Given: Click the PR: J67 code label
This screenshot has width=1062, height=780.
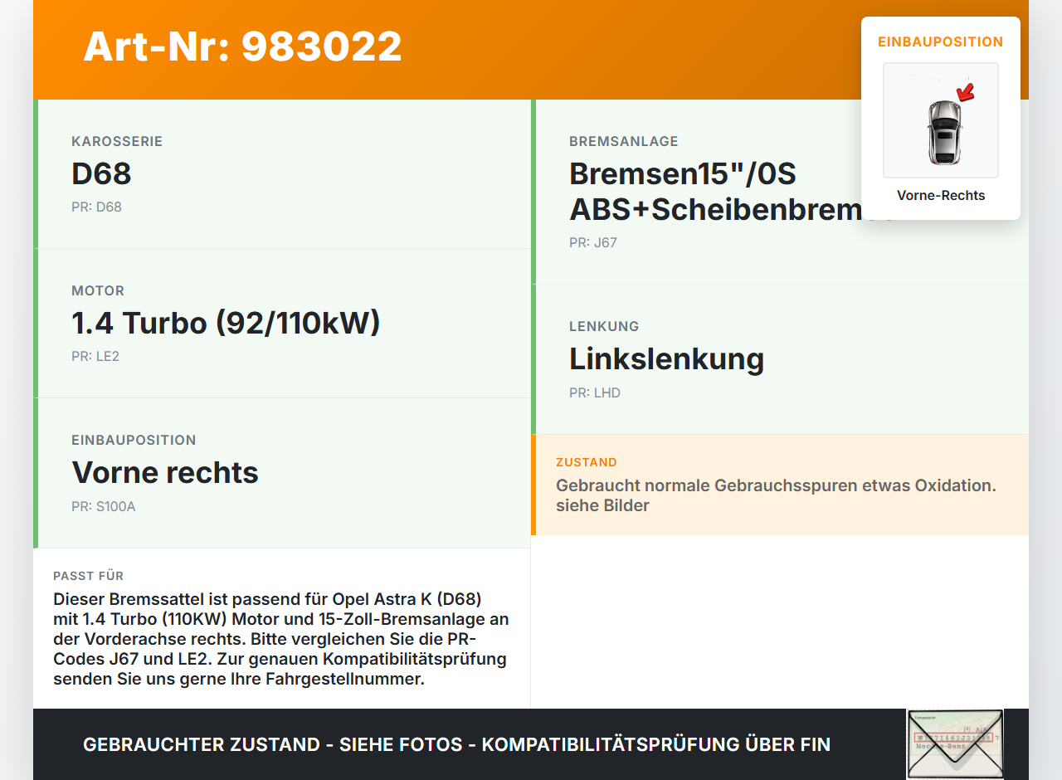Looking at the screenshot, I should (592, 242).
